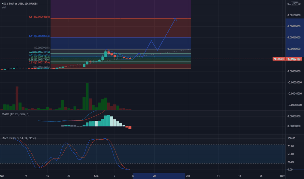Viewport: 304px width, 179px height.
Task: Click the 23 date label on time axis
Action: click(69, 176)
